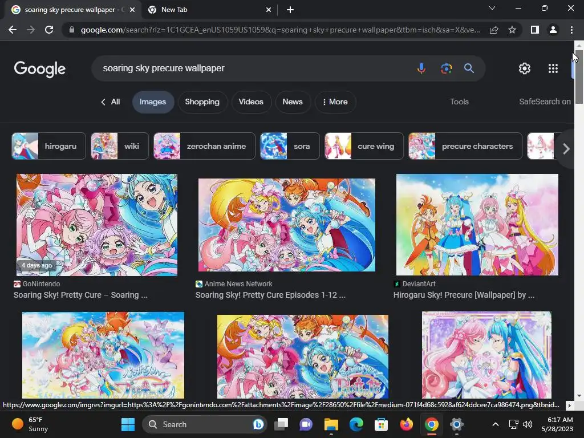Open Google apps grid
The width and height of the screenshot is (584, 438).
(553, 68)
